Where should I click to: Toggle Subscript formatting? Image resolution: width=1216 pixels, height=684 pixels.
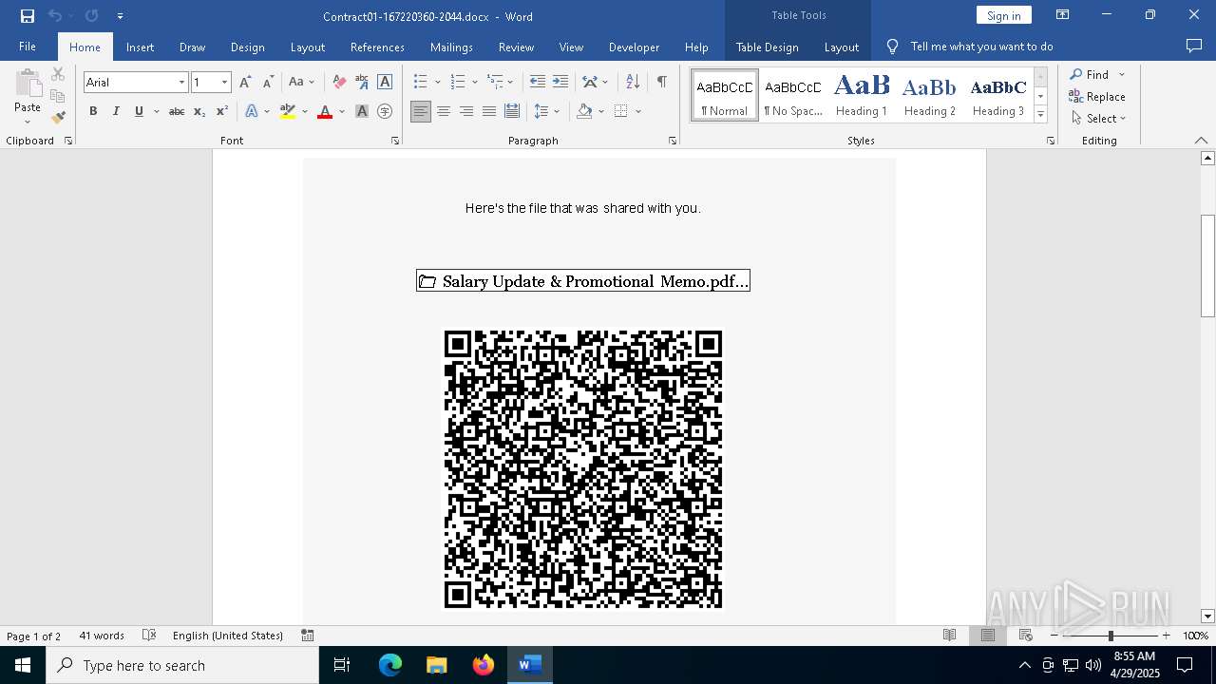199,111
